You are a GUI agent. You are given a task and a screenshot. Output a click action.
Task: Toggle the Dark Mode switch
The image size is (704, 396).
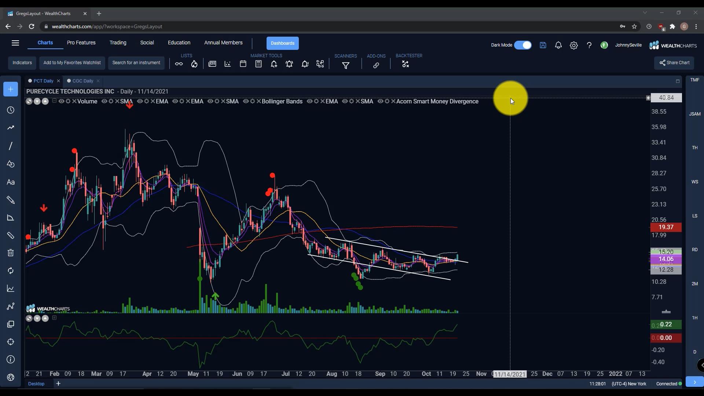[x=523, y=45]
